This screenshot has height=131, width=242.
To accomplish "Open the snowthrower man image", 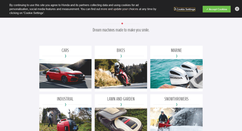I will (176, 119).
